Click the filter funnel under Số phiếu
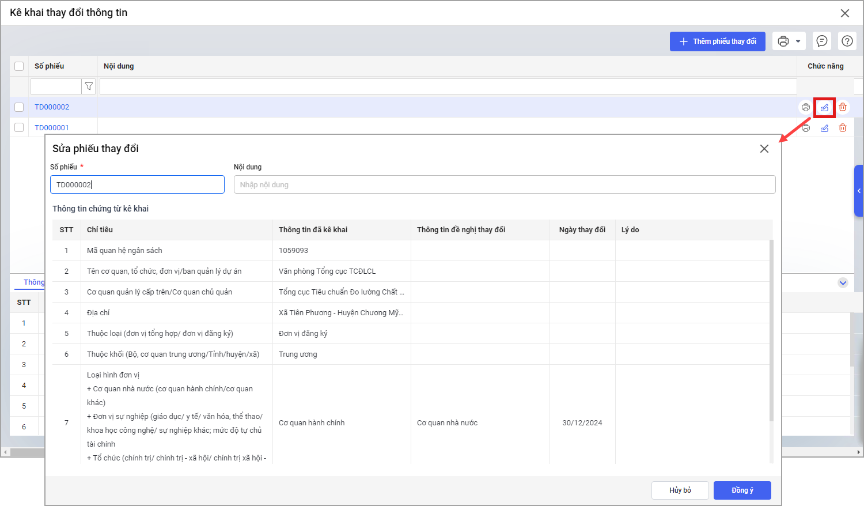 (x=89, y=86)
